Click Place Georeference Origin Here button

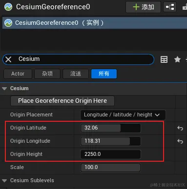(62, 101)
